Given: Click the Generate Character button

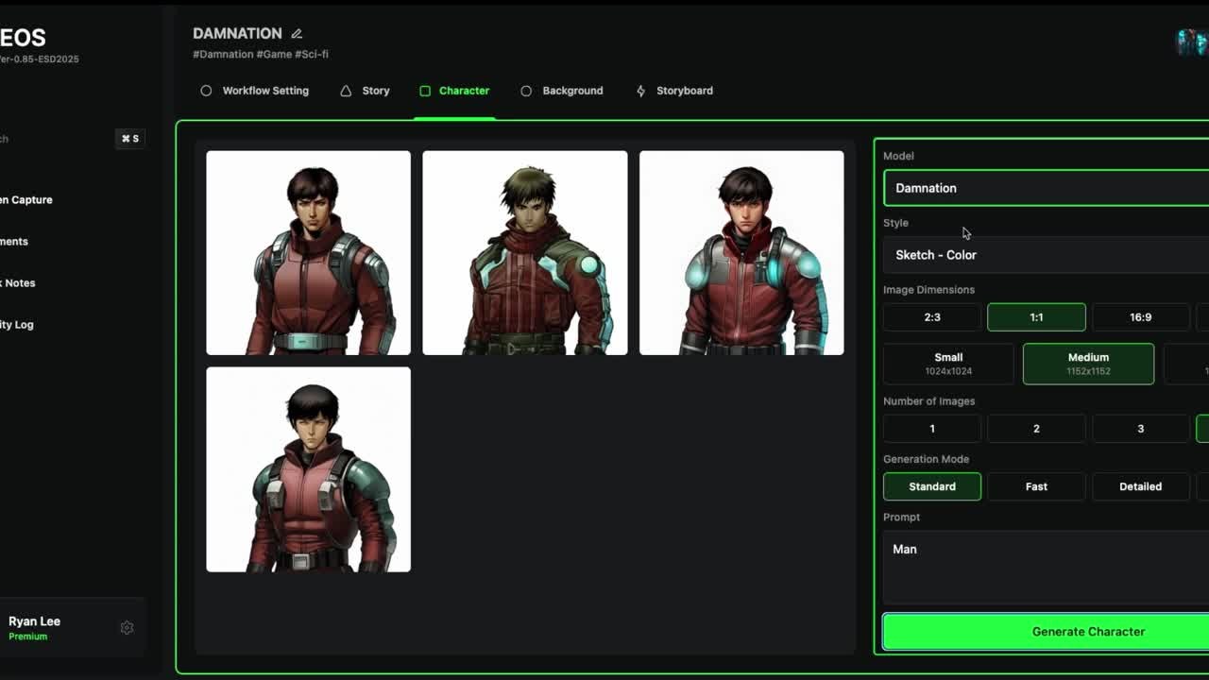Looking at the screenshot, I should pyautogui.click(x=1047, y=632).
